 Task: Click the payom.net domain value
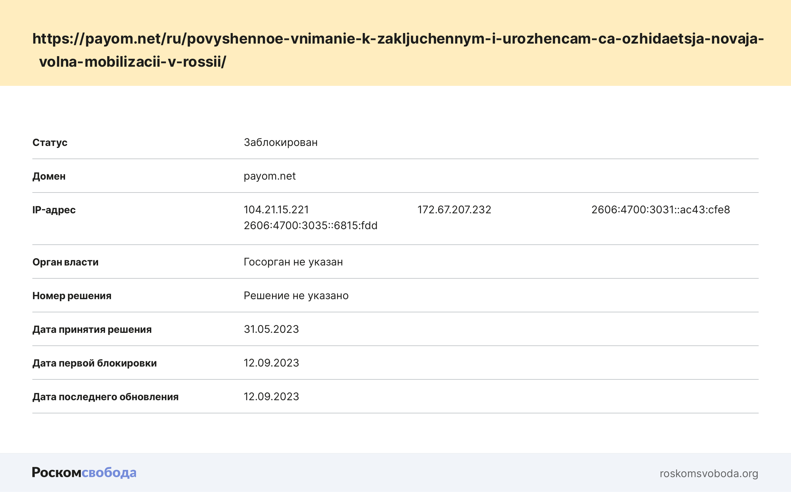coord(270,176)
